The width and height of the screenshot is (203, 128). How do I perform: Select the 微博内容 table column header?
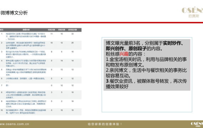click(x=26, y=30)
